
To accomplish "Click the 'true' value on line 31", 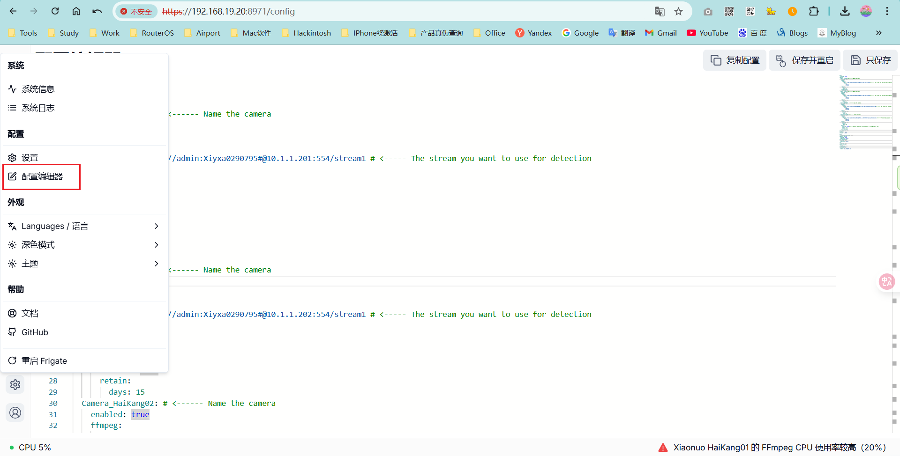I will (x=140, y=414).
